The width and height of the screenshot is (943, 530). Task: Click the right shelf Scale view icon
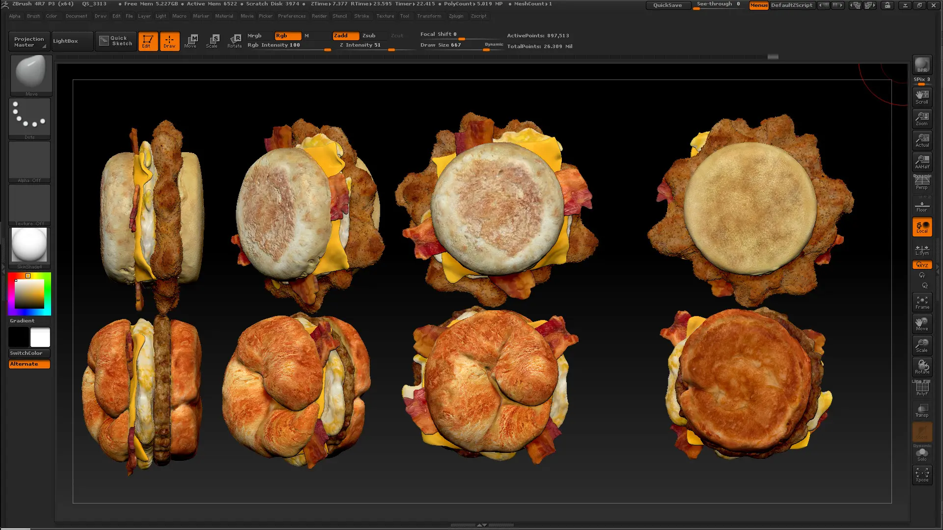pos(922,345)
